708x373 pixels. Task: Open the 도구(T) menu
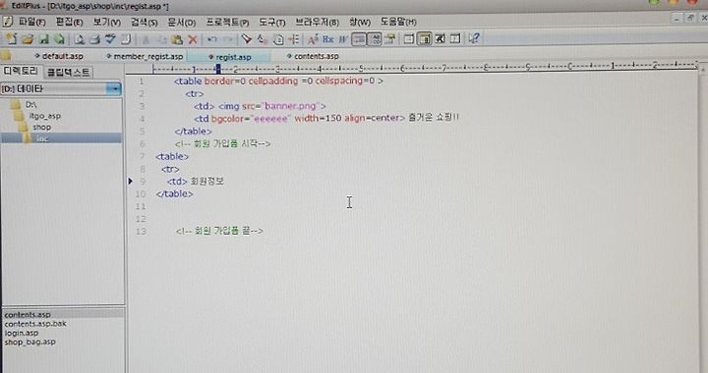[271, 22]
